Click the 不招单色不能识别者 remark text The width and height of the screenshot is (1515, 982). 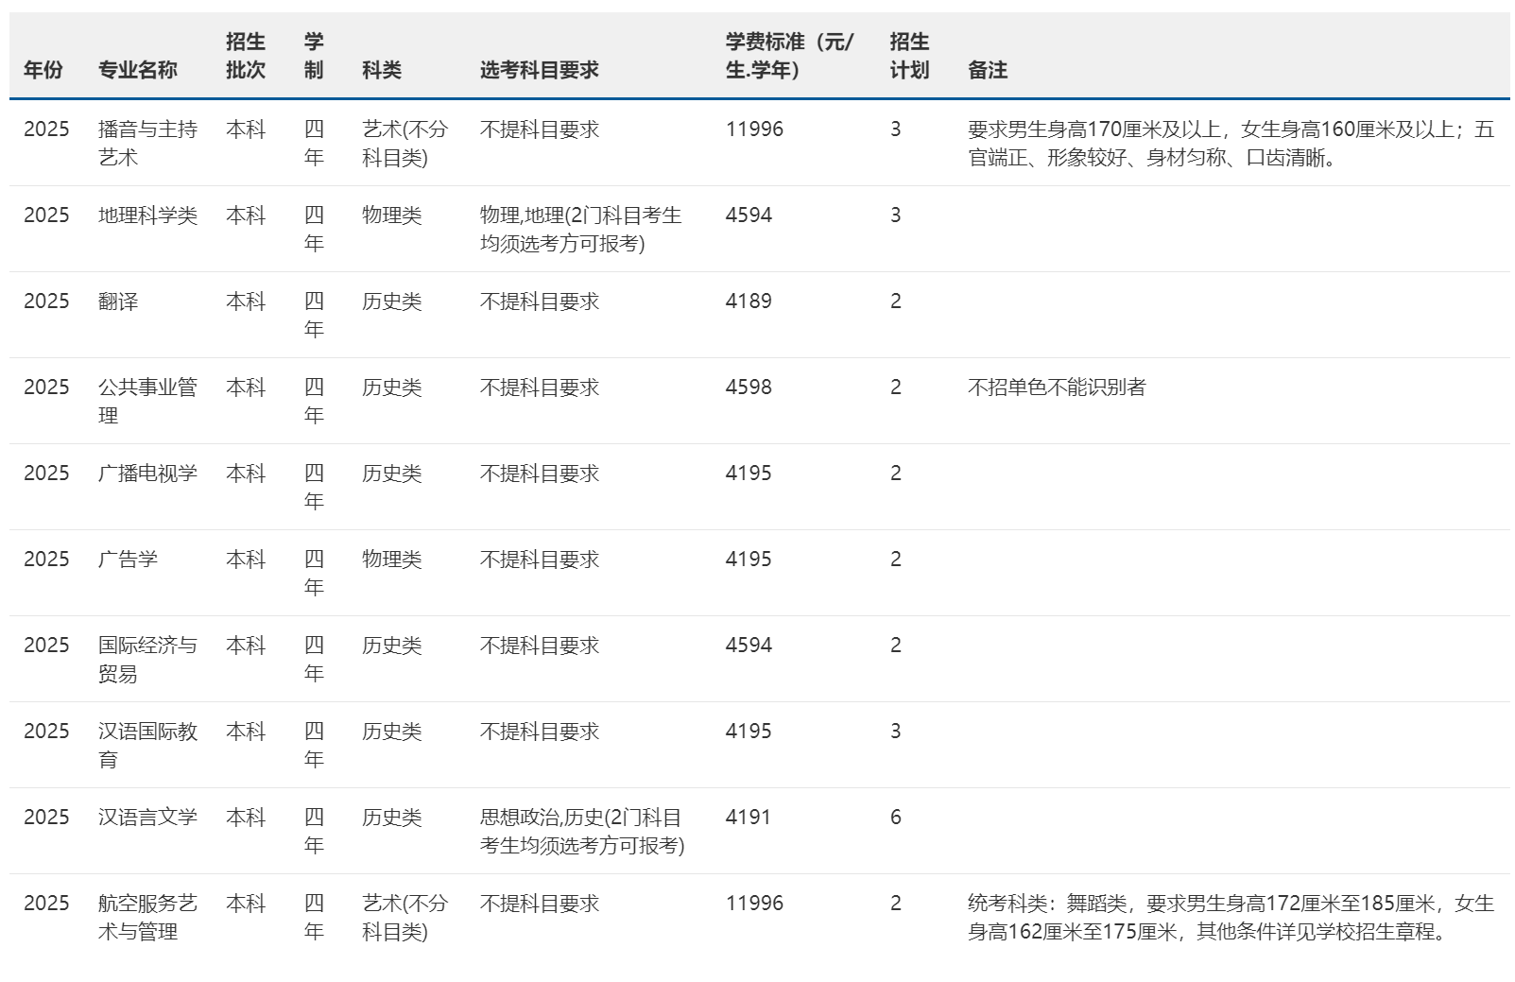(1057, 388)
